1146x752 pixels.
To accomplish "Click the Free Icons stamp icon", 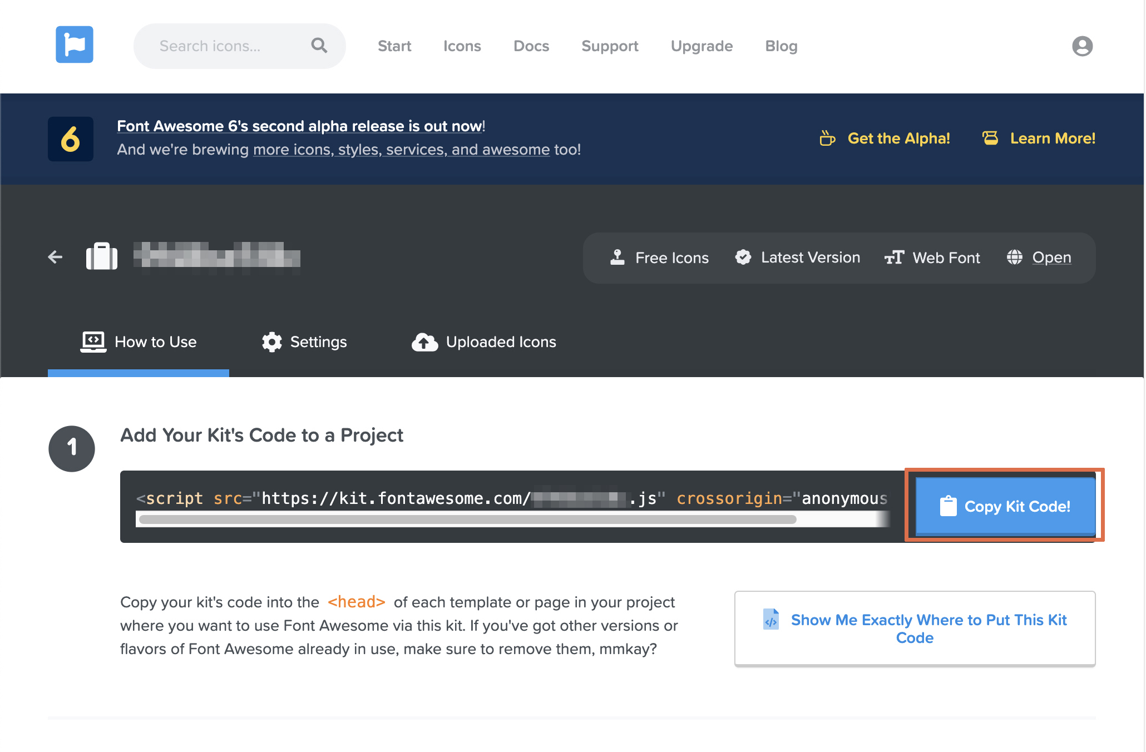I will [618, 257].
